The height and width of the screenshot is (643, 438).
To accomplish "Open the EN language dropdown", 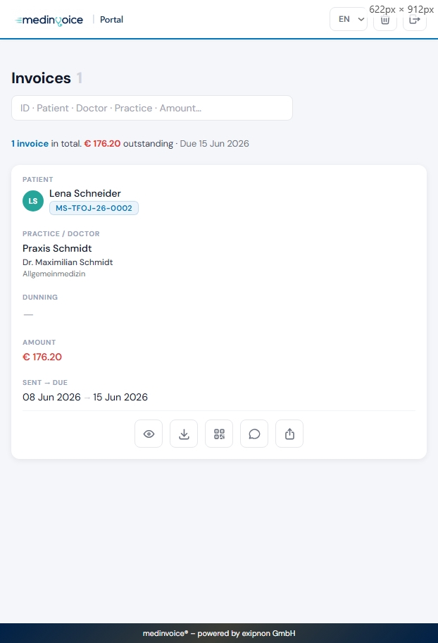I will coord(349,19).
